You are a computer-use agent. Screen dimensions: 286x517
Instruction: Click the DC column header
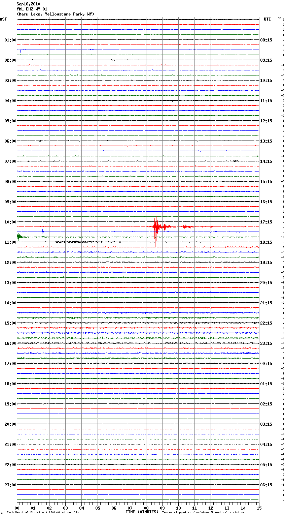tap(279, 18)
